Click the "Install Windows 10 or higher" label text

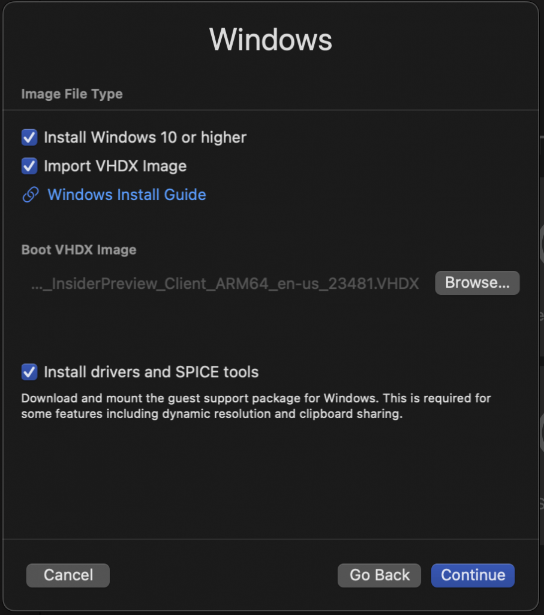pos(145,138)
